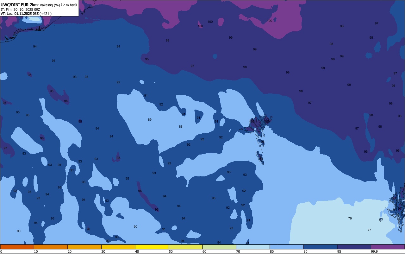The image size is (405, 254).
Task: Click the legend tick label '60'
Action: pyautogui.click(x=204, y=251)
